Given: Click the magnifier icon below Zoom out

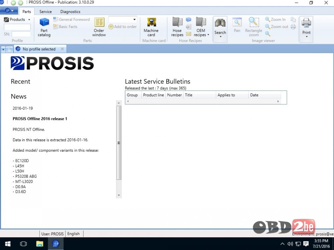Looking at the screenshot, I should point(268,34).
